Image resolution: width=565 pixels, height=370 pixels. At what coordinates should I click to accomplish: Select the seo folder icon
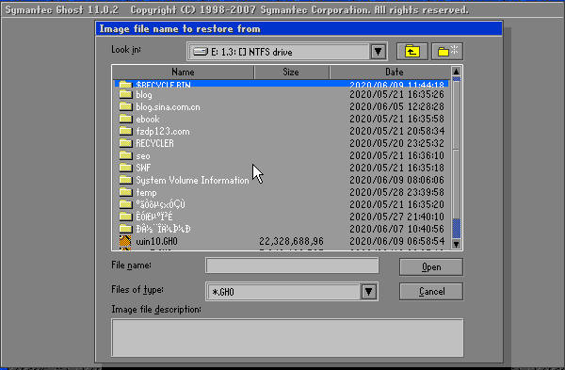tap(125, 155)
